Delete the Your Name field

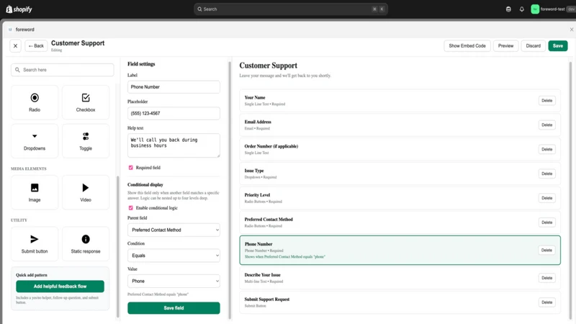pos(546,101)
